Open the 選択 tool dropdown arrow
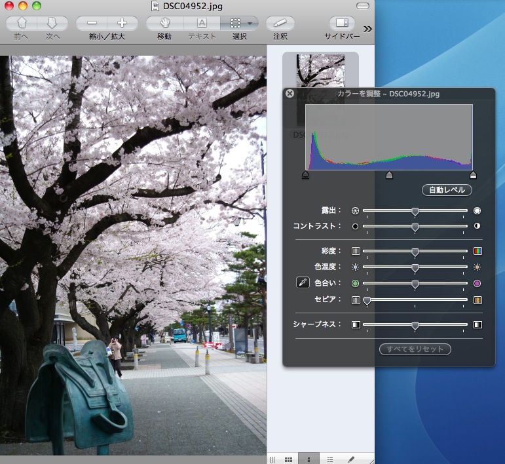Screen dimensions: 505x464 pos(250,23)
